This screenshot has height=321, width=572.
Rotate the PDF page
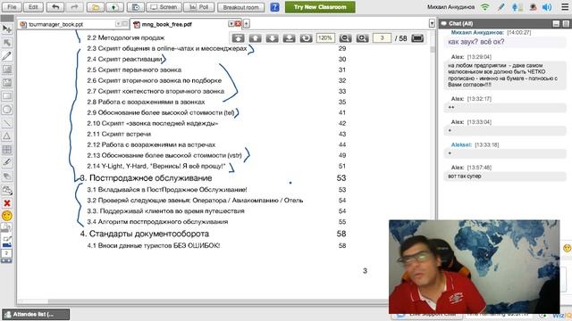(x=306, y=38)
